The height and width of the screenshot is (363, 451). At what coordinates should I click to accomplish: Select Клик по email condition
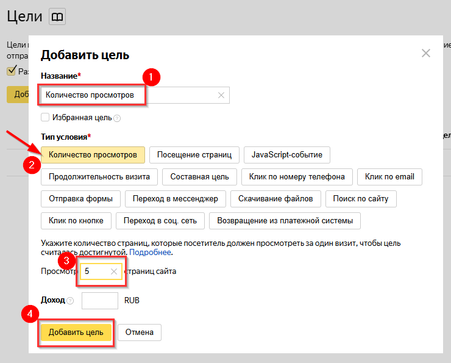(x=389, y=177)
